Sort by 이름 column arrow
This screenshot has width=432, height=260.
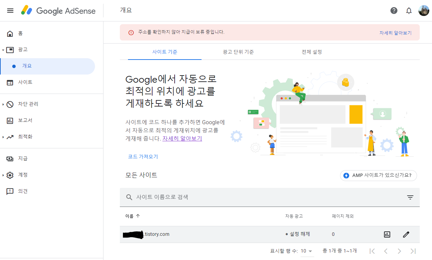138,216
